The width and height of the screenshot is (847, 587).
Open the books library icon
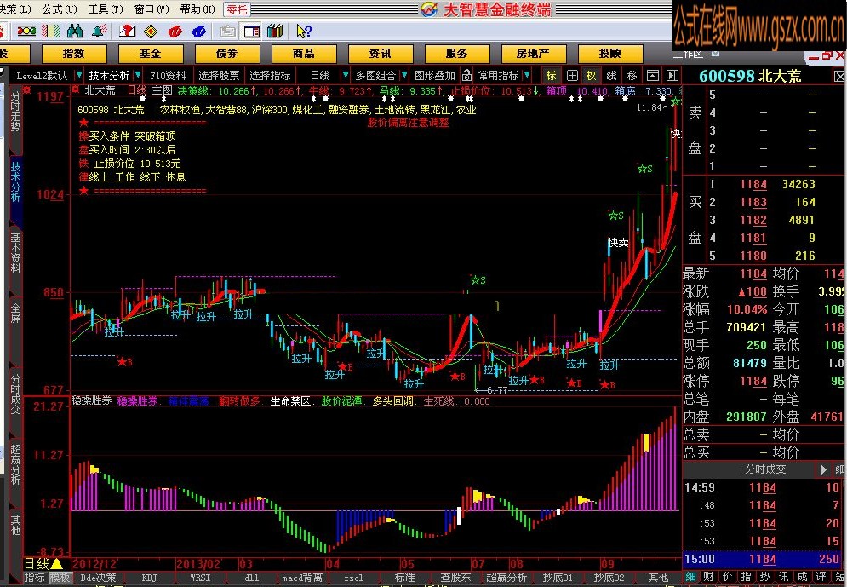pos(275,32)
